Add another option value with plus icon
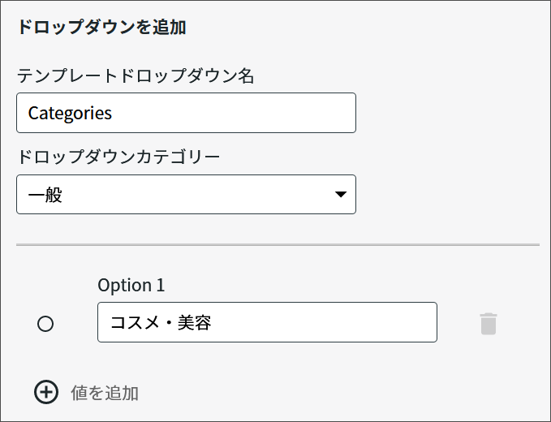The image size is (551, 422). 46,392
